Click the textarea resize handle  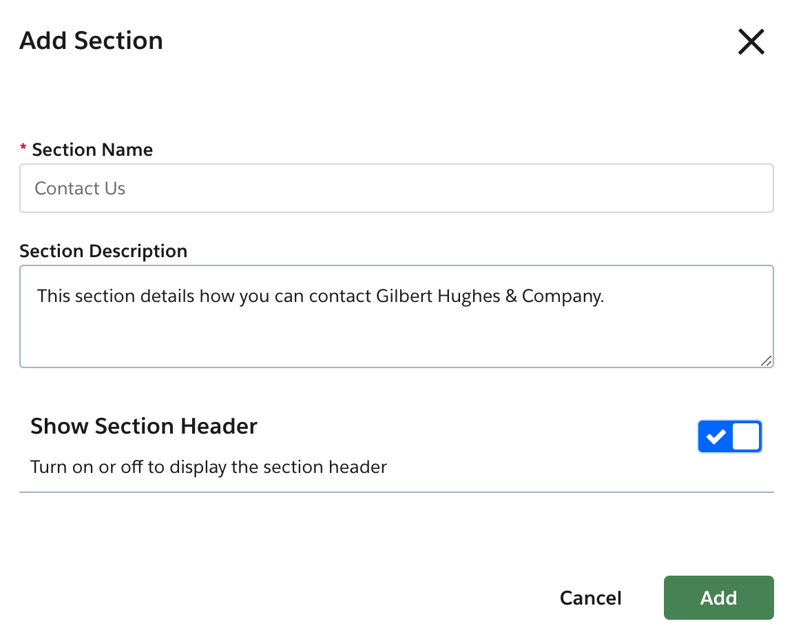pyautogui.click(x=767, y=361)
